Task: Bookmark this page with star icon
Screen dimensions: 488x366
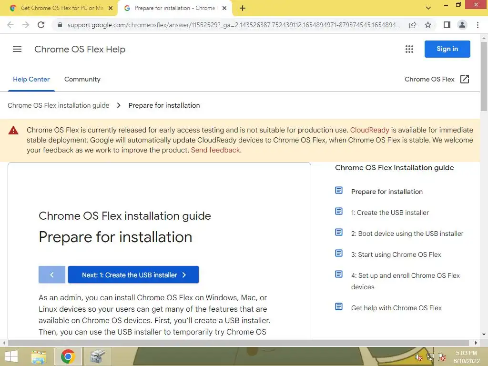Action: click(428, 25)
